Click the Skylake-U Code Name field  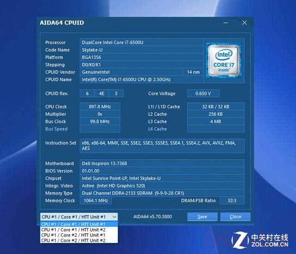142,50
